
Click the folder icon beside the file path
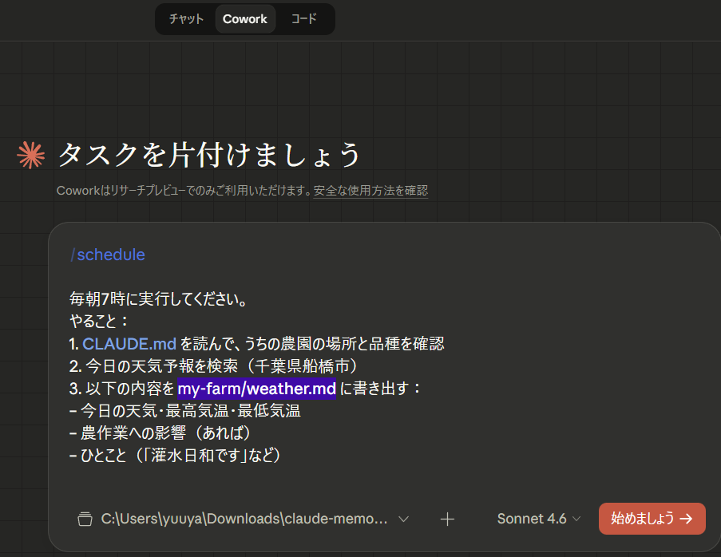[85, 519]
